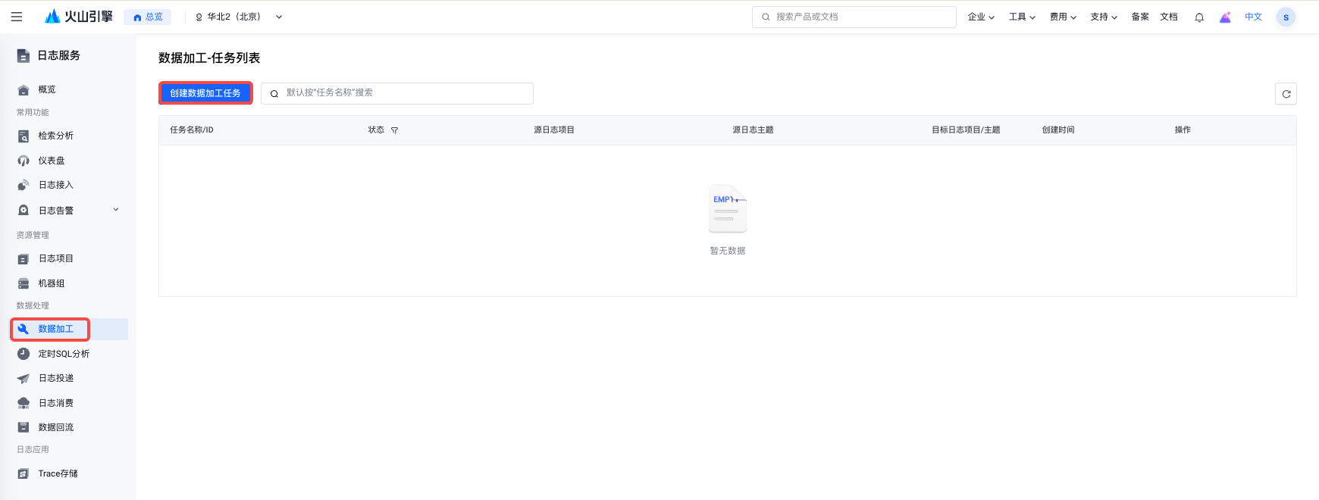Open the 文档 link

1169,17
